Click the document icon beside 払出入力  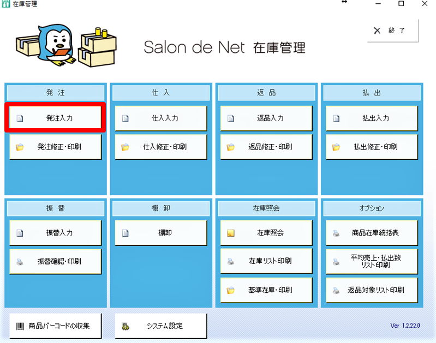coord(336,118)
